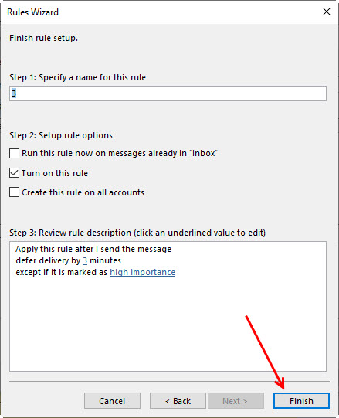Open the high importance link
Screen dimensions: 339x418
coord(143,272)
